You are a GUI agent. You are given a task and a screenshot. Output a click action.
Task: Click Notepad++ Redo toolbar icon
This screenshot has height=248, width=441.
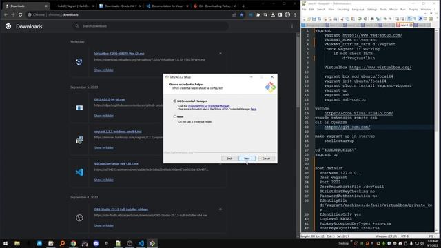[365, 19]
